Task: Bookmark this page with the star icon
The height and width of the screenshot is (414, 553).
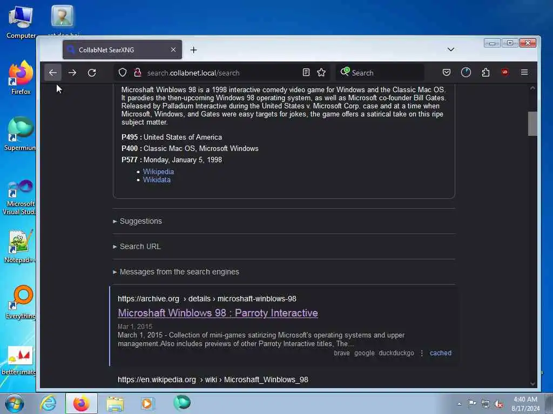Action: pyautogui.click(x=321, y=73)
